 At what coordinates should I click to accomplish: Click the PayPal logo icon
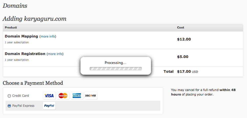[49, 106]
